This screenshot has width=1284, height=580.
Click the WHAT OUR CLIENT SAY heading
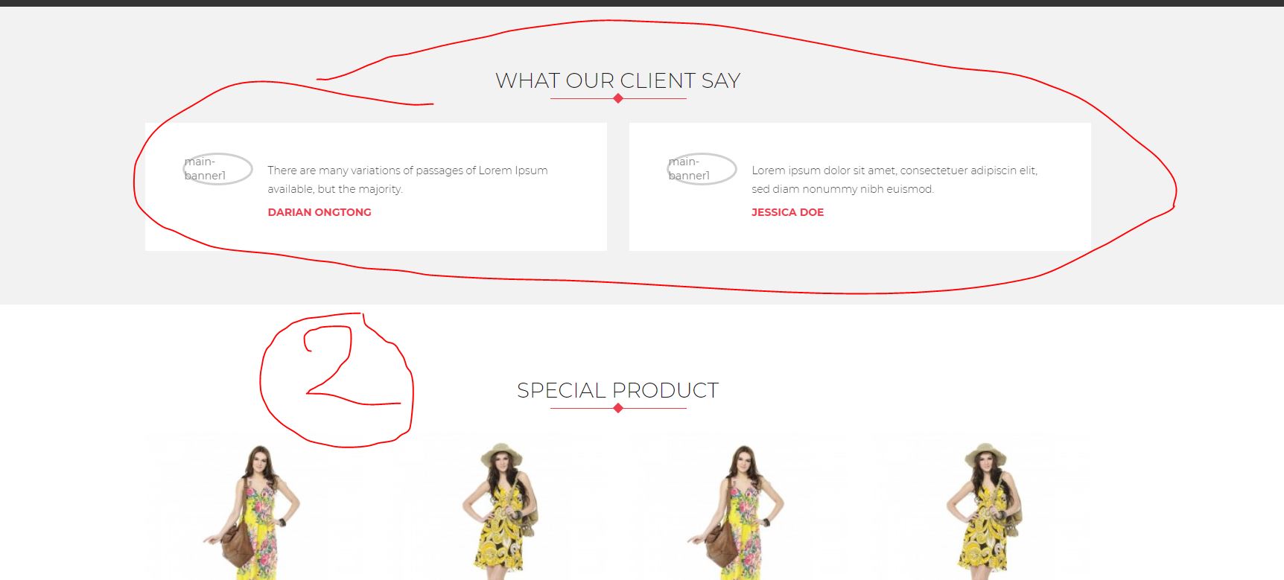coord(618,80)
